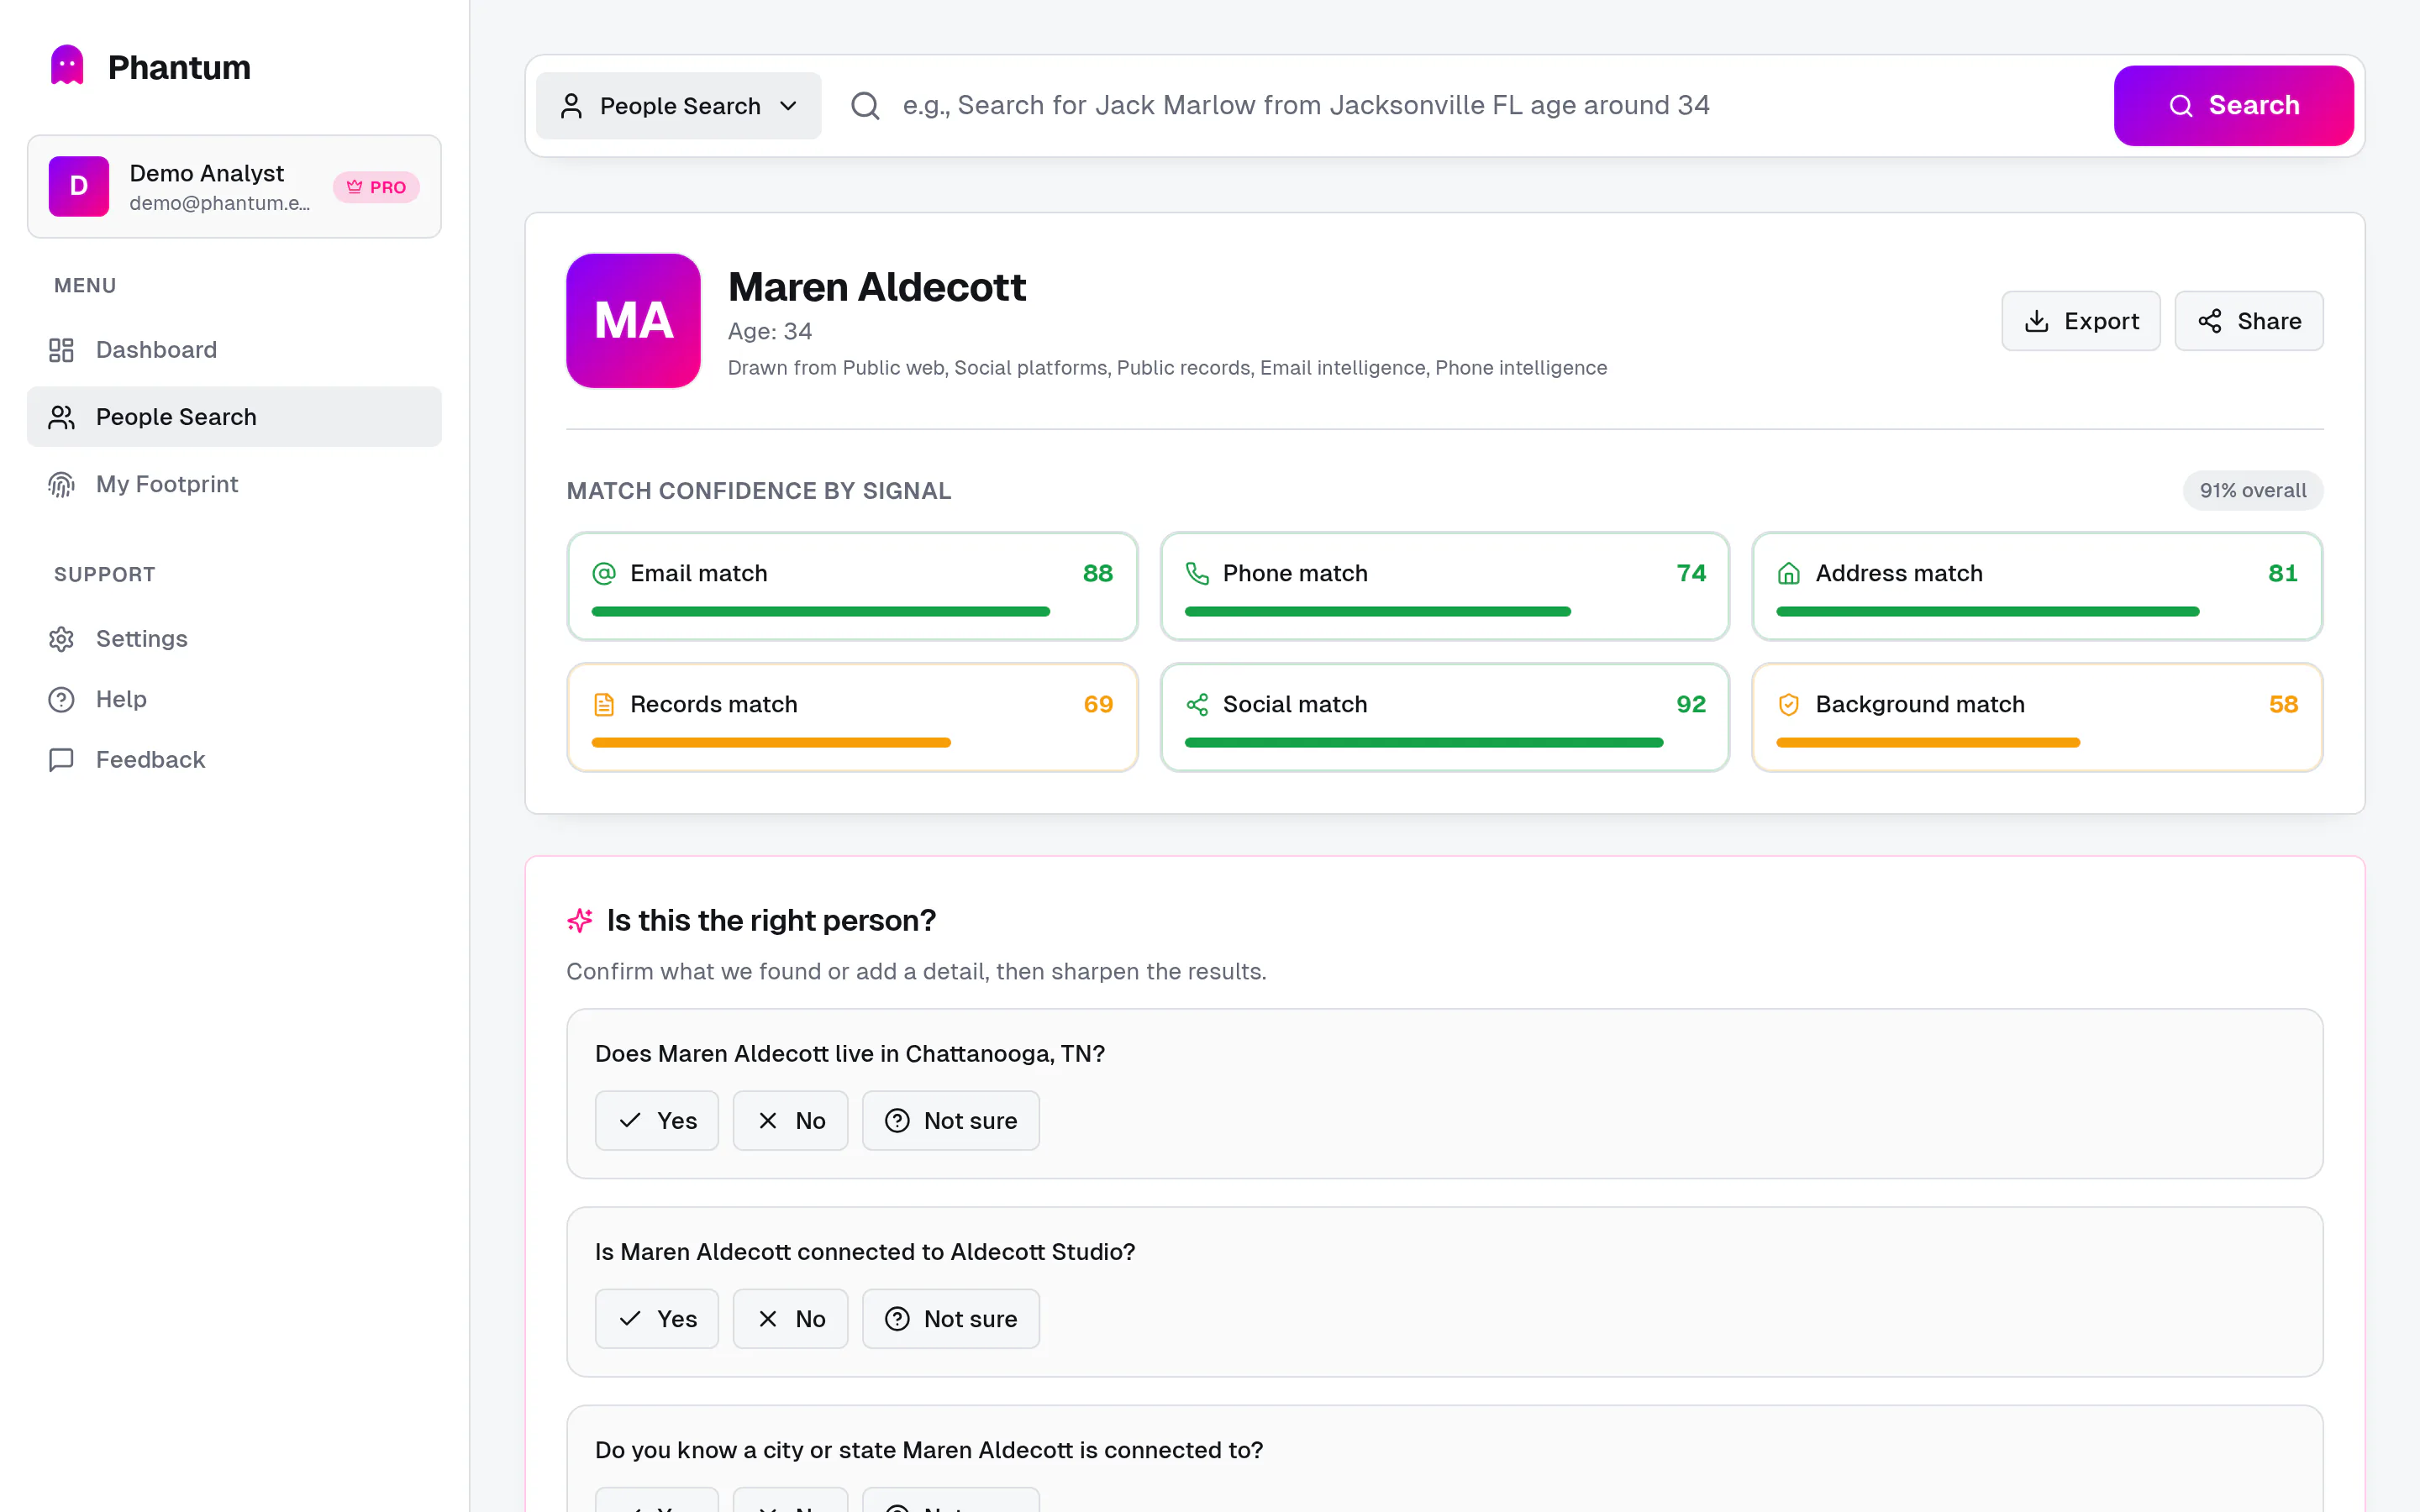The image size is (2420, 1512).
Task: Click the Background match score 58
Action: [2283, 704]
